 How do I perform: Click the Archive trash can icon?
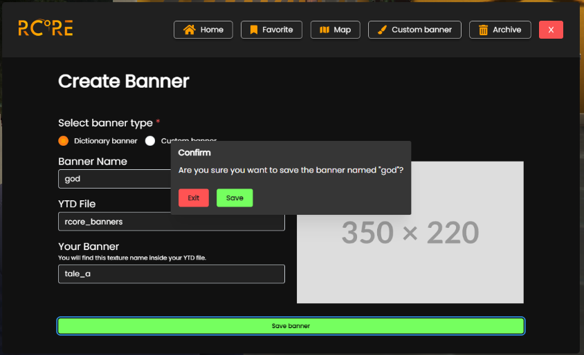(x=483, y=30)
